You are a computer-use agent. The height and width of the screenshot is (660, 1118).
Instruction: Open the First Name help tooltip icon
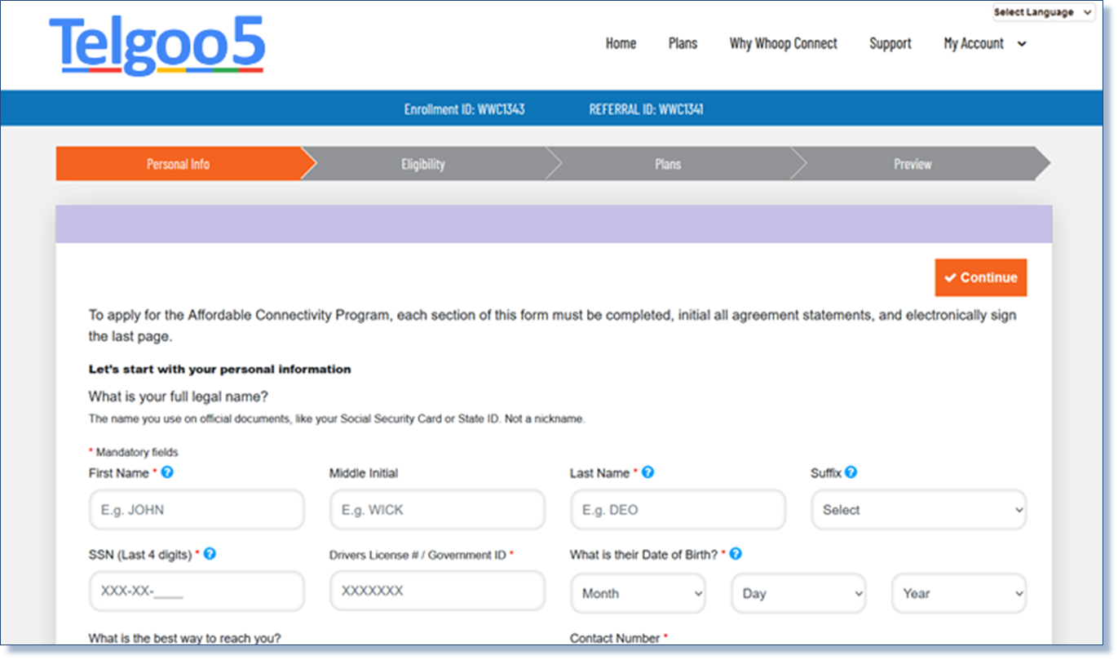pyautogui.click(x=167, y=472)
